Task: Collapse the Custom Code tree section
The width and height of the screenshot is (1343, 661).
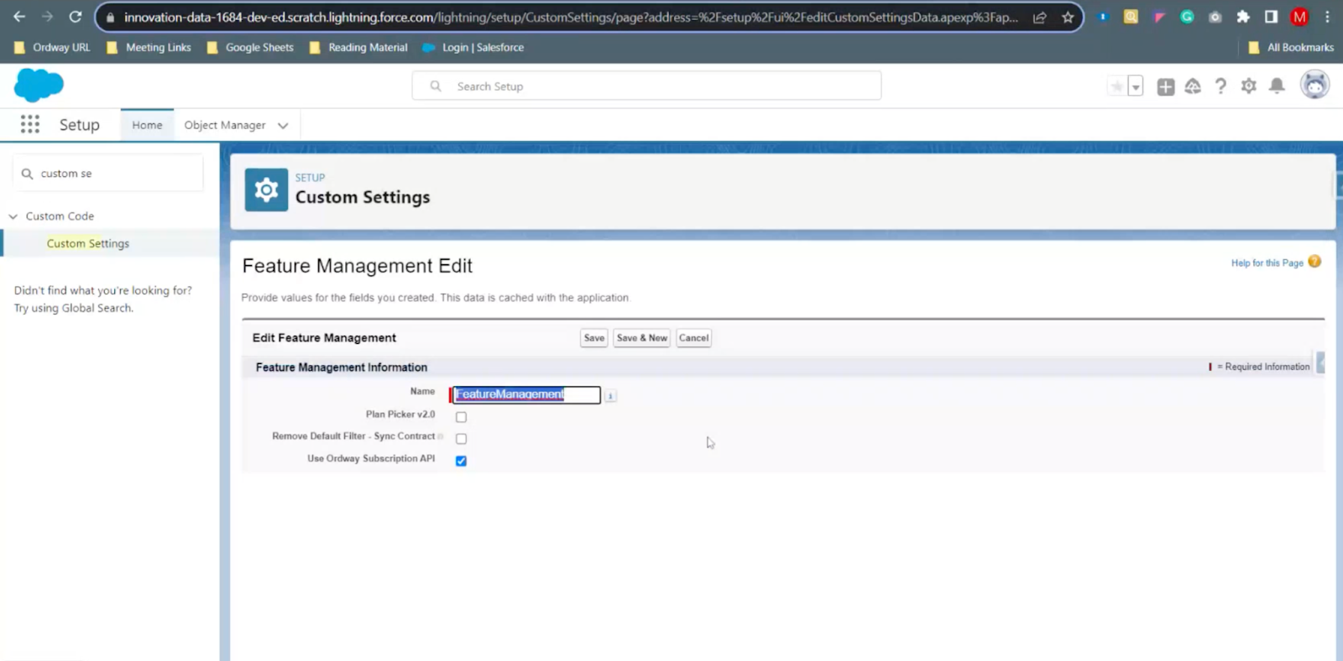Action: pos(13,216)
